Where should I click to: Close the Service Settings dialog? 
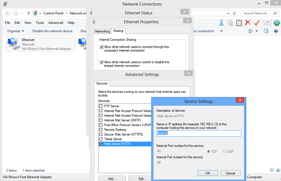click(x=240, y=100)
